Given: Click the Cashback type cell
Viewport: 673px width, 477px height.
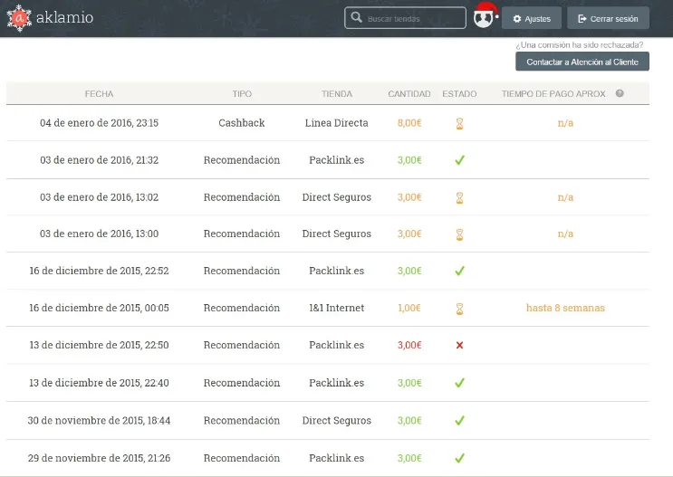Looking at the screenshot, I should click(x=242, y=123).
